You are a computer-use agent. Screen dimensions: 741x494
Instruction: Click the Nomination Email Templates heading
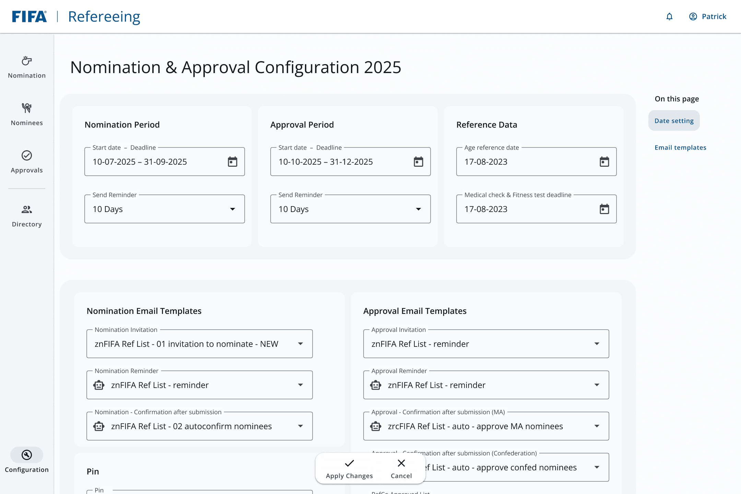(144, 311)
